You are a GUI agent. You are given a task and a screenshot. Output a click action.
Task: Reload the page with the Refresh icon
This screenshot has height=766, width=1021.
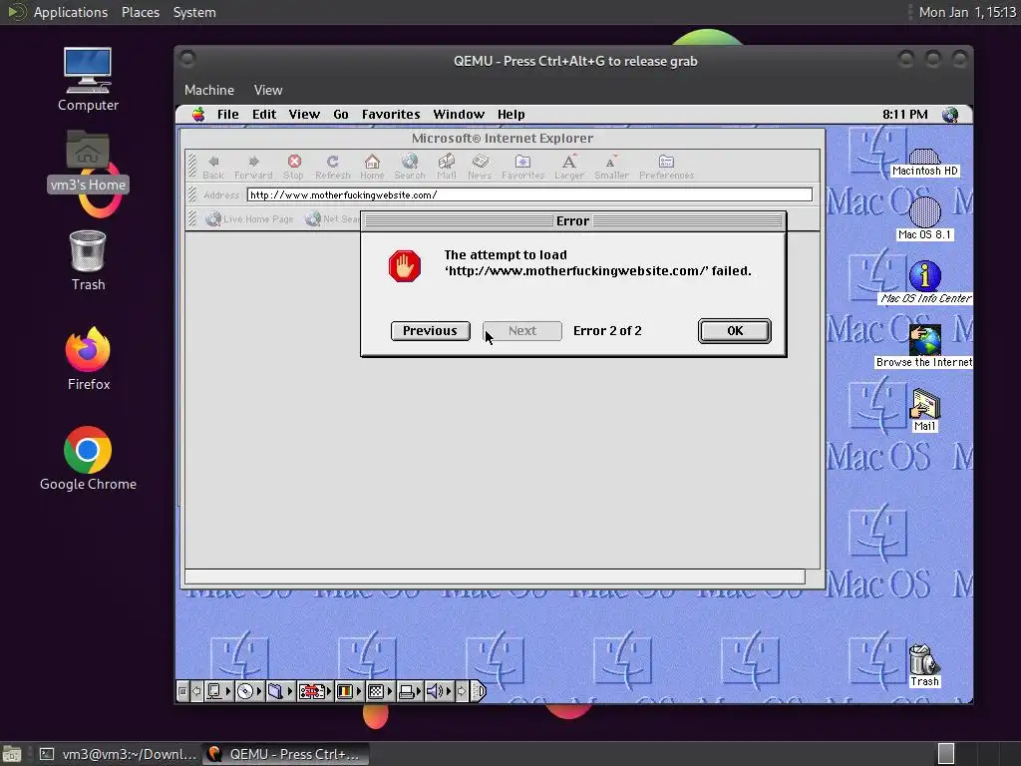pyautogui.click(x=333, y=162)
